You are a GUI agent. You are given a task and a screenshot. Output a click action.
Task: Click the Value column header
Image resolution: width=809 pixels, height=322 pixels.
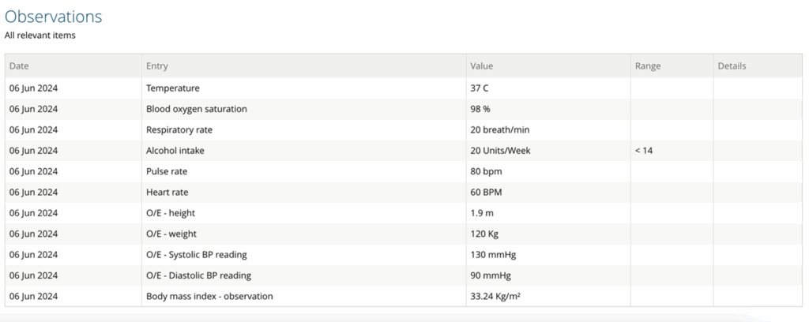click(481, 66)
